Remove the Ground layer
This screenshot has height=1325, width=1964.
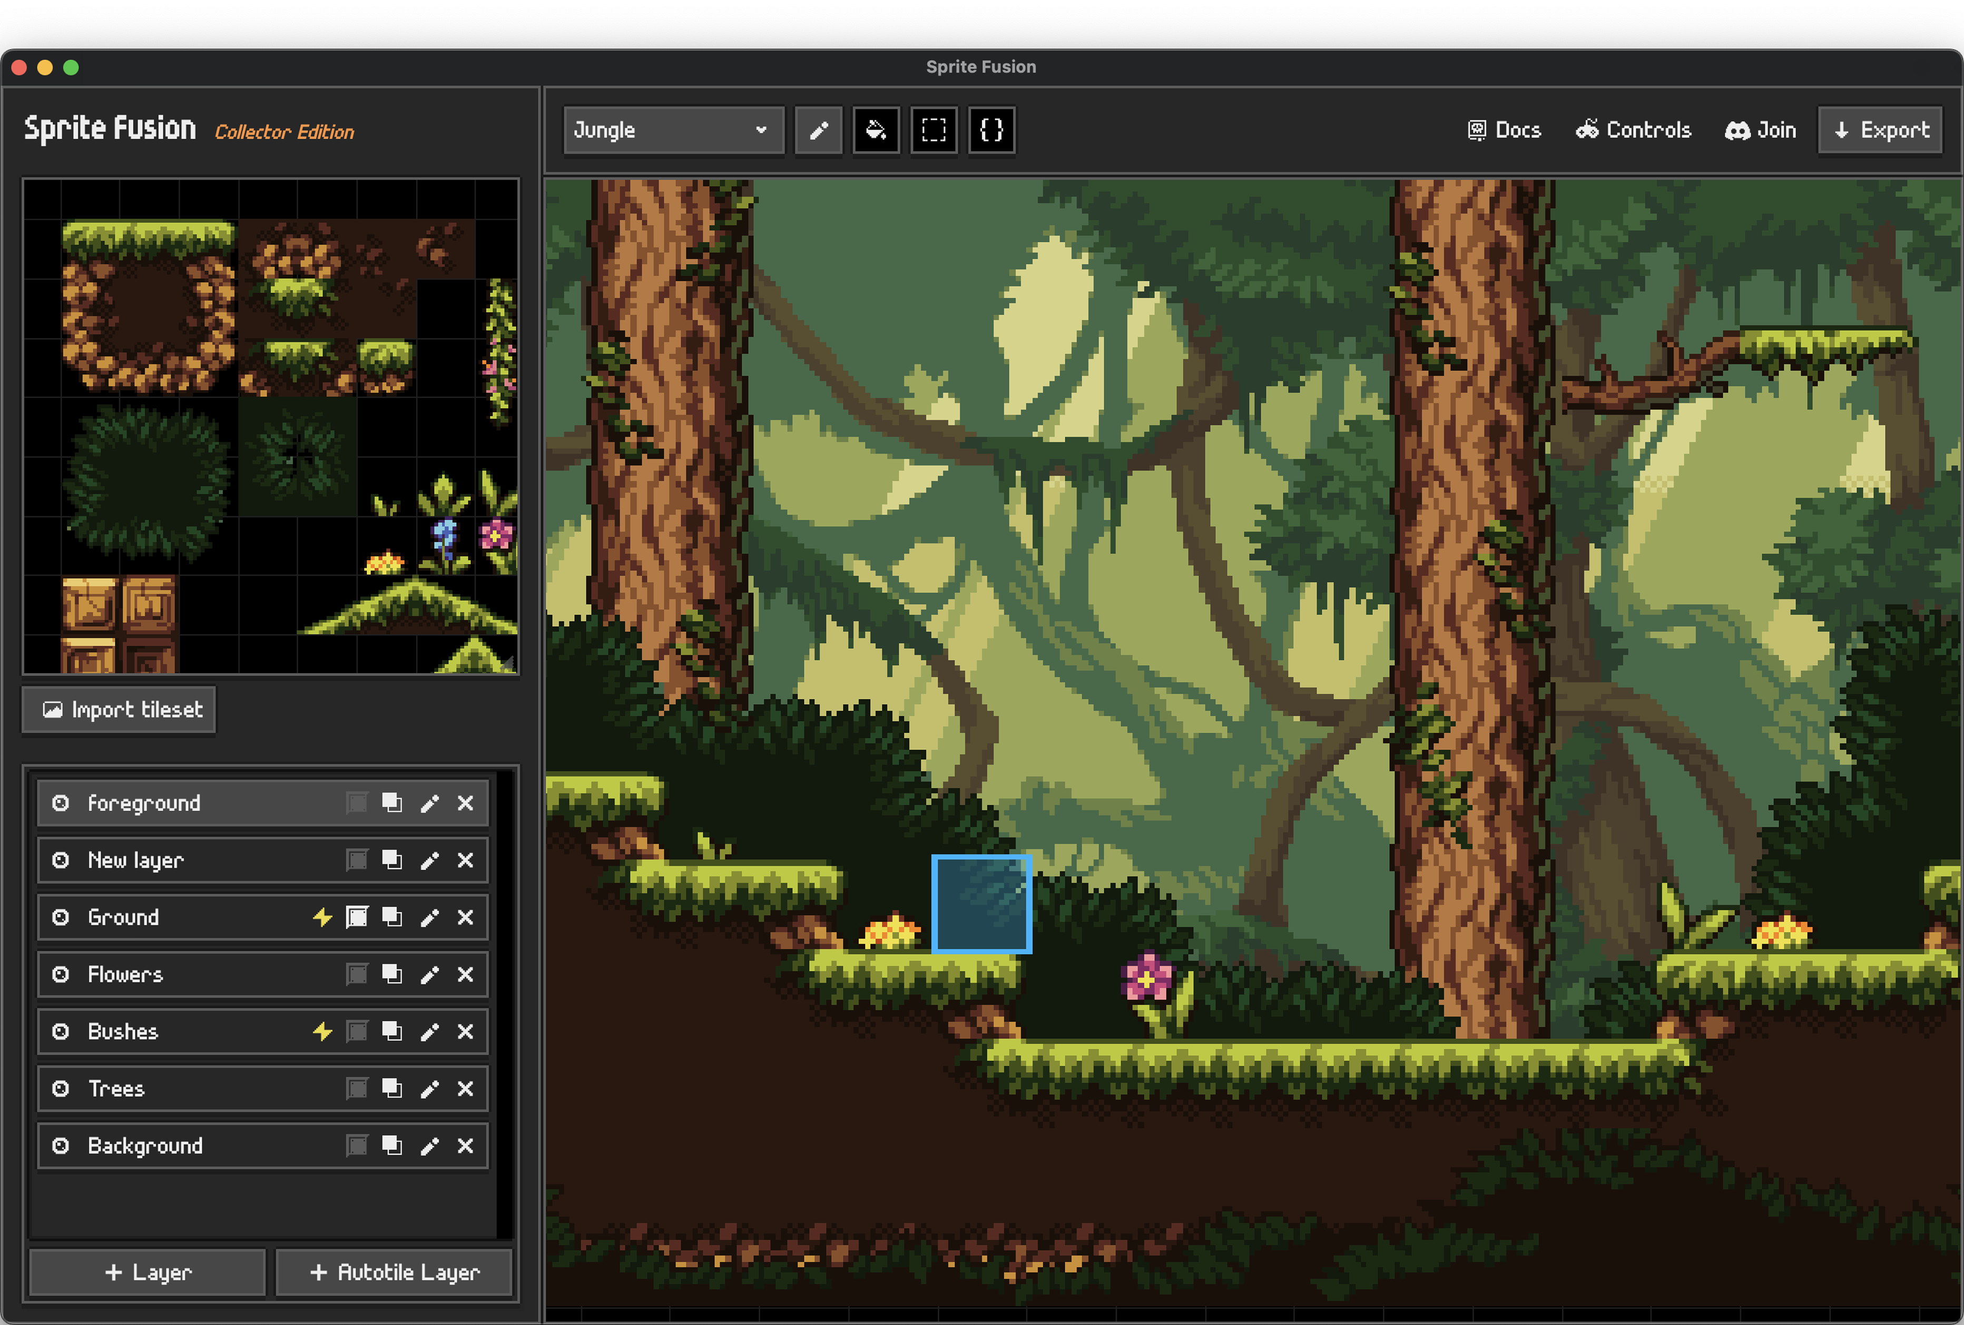tap(465, 917)
